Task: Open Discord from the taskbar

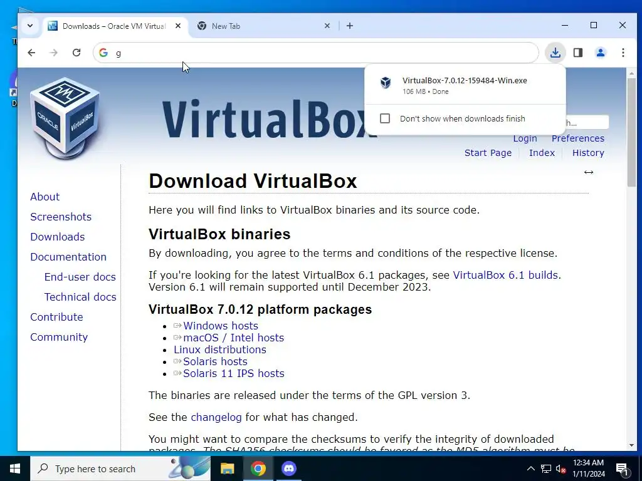Action: (288, 468)
